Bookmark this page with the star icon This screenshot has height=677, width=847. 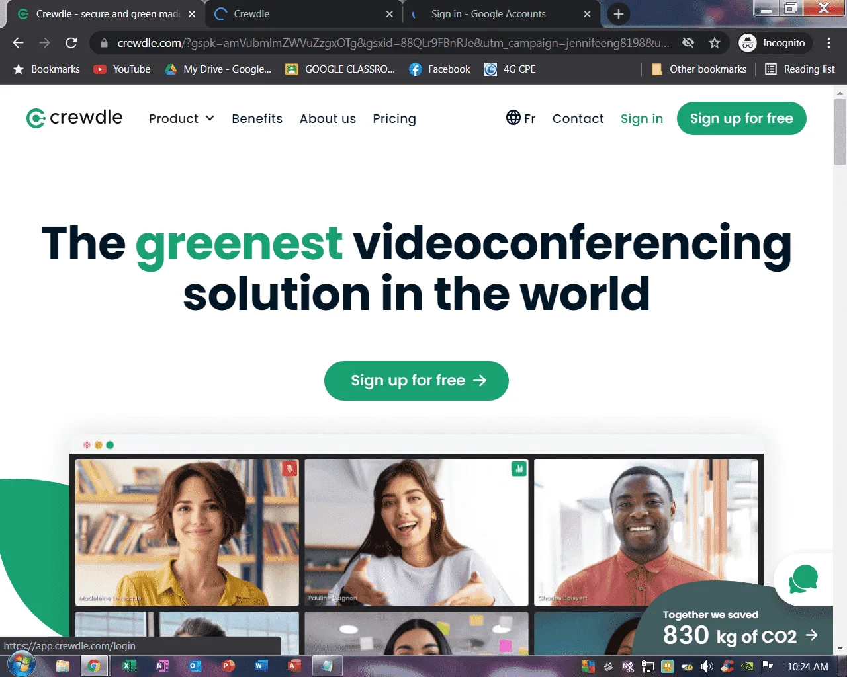(715, 43)
